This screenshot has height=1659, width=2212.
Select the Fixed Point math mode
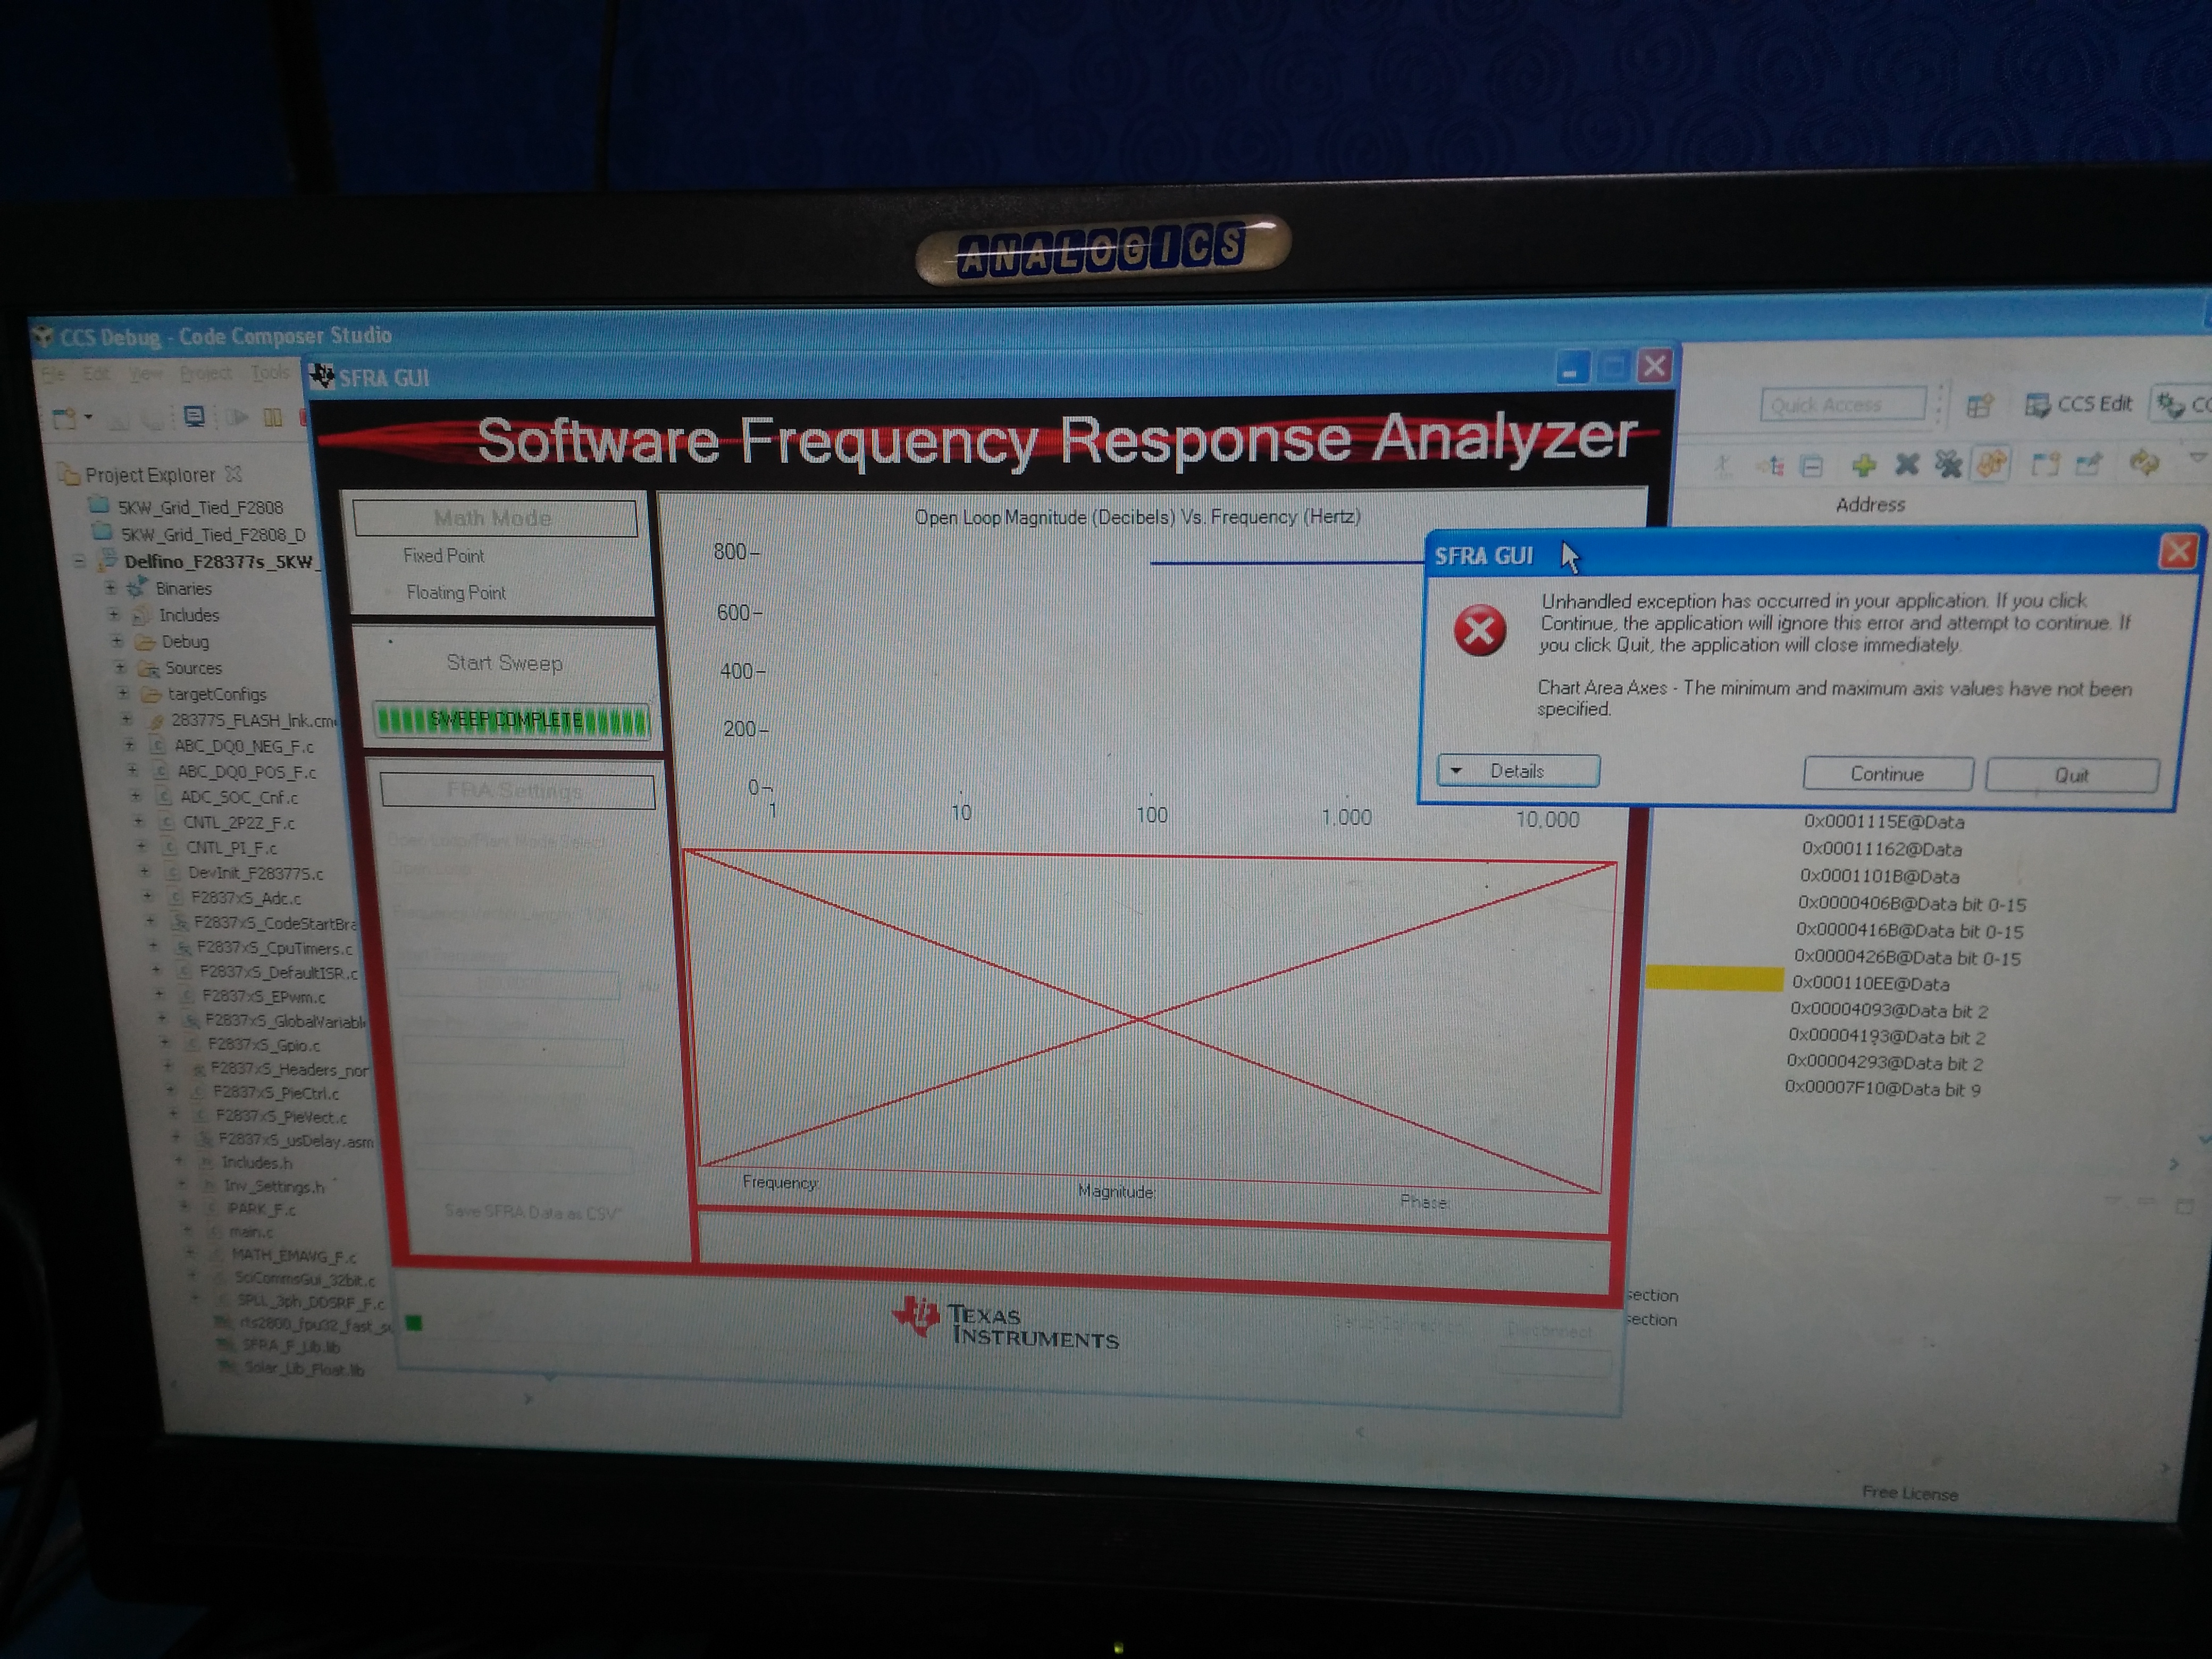(443, 556)
